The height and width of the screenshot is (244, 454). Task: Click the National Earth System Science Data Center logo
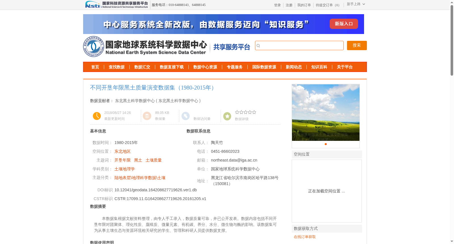(x=145, y=46)
